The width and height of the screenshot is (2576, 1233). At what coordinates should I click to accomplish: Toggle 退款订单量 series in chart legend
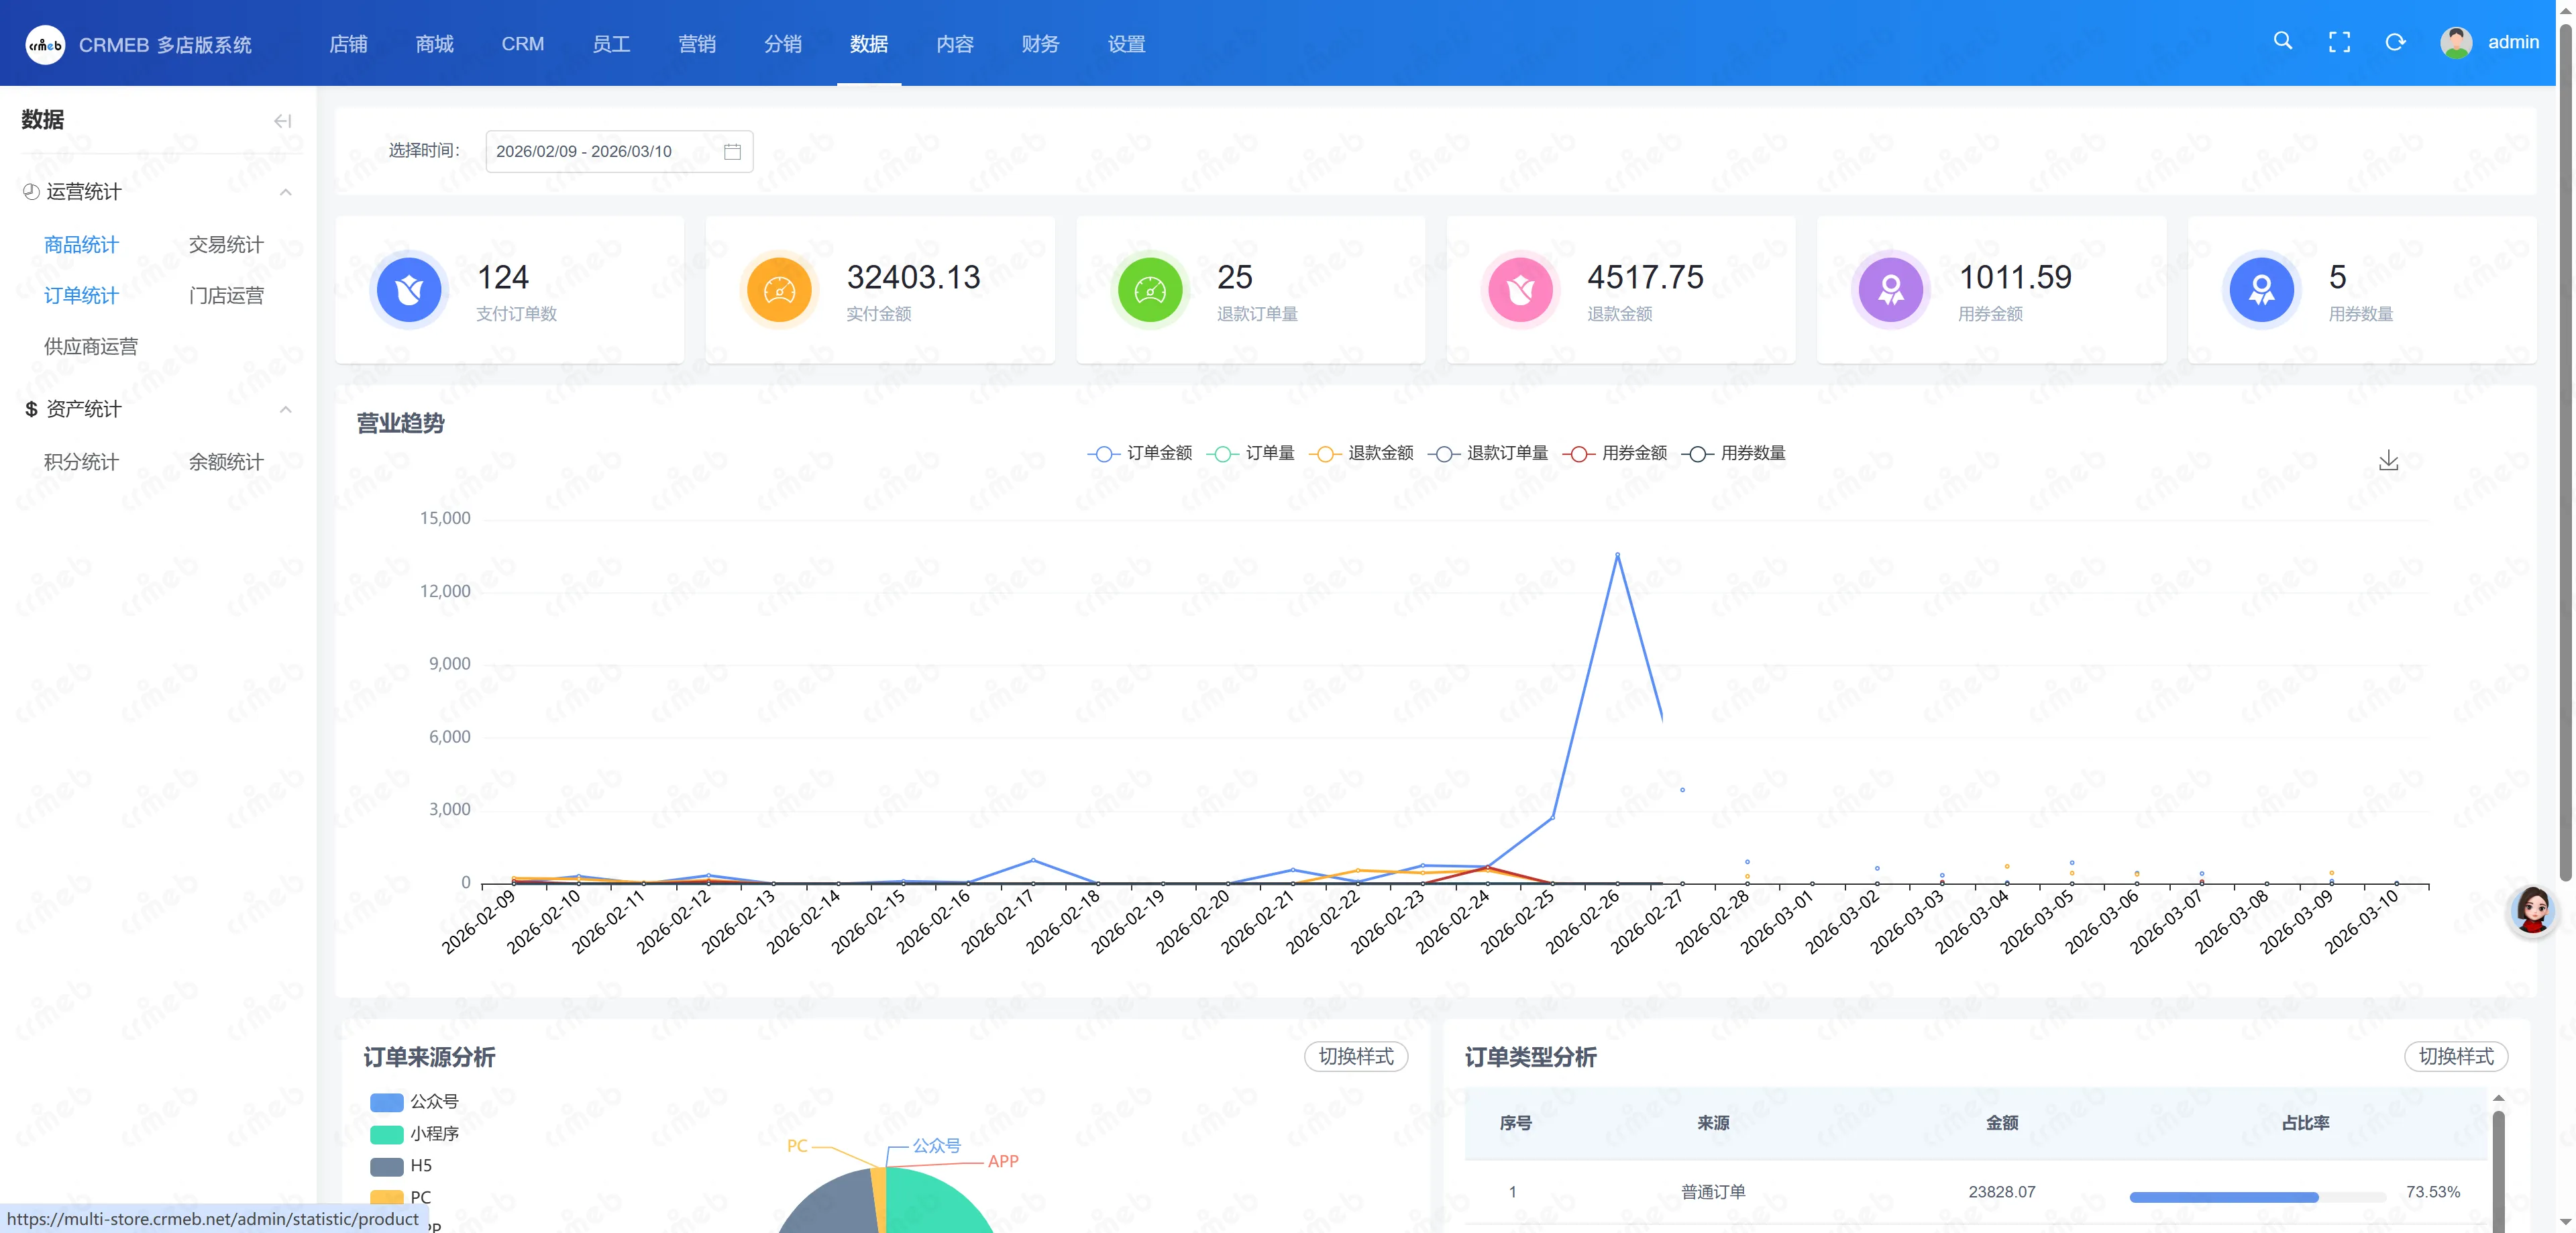(1487, 453)
